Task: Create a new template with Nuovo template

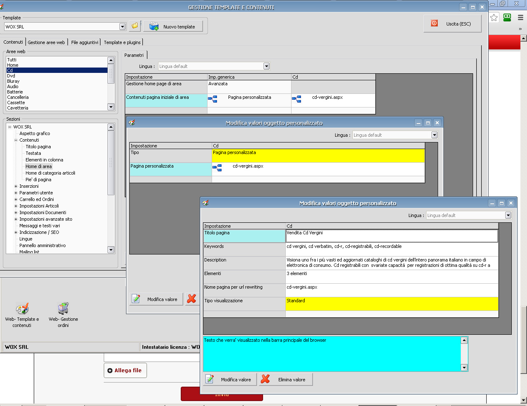Action: point(173,26)
